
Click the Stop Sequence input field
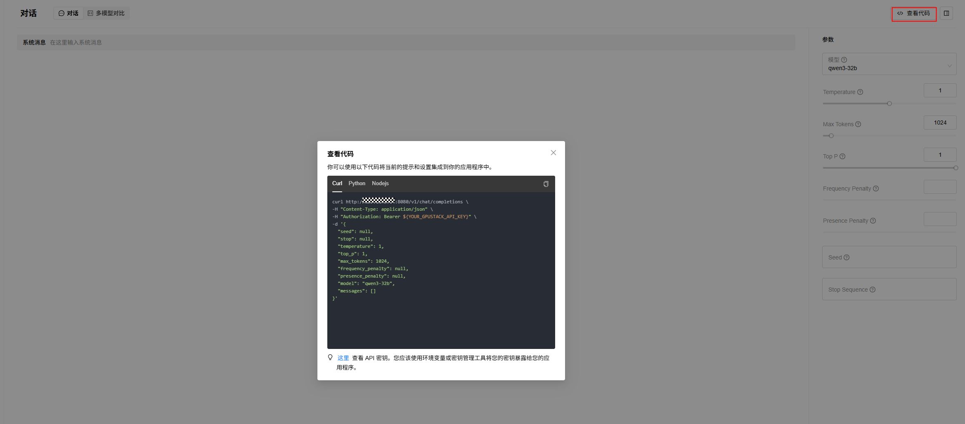coord(889,290)
